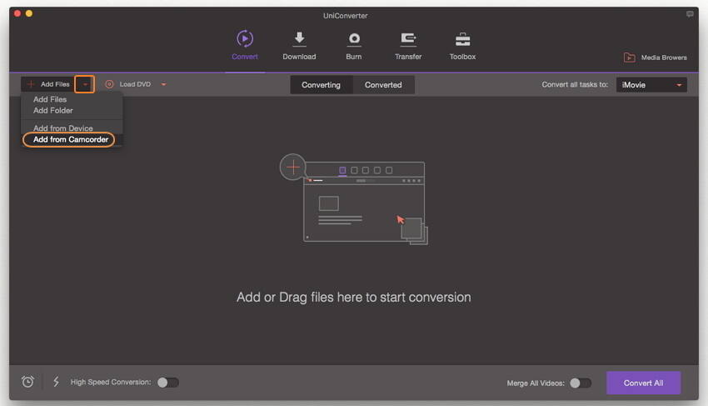Open the Media Browers panel

coord(656,58)
